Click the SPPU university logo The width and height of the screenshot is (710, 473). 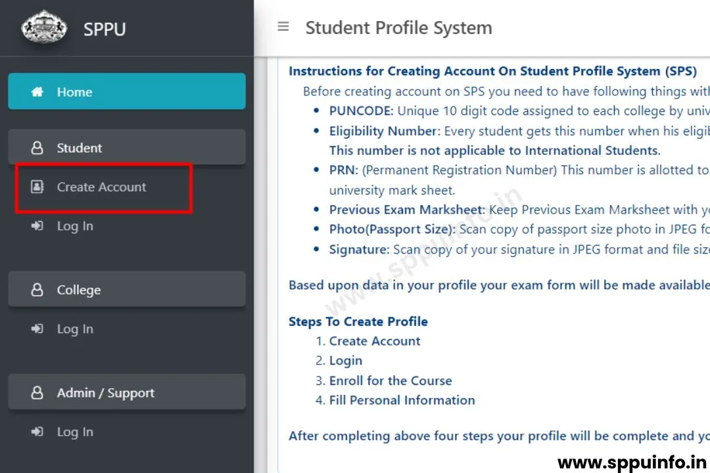(44, 28)
